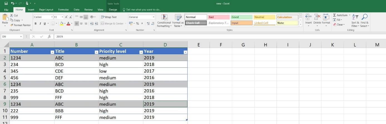
Task: Open the Year column filter dropdown
Action: coord(185,52)
